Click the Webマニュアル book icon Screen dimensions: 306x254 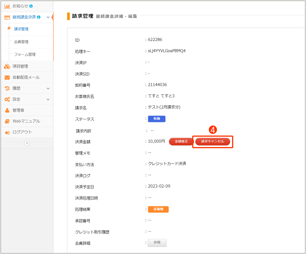click(x=7, y=121)
